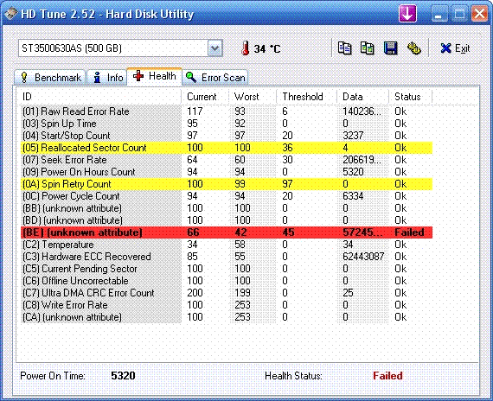Viewport: 493px width, 401px height.
Task: Select the (BB) unknown attribute row
Action: pyautogui.click(x=227, y=208)
